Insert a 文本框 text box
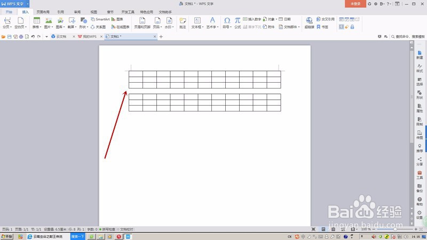 (x=197, y=21)
